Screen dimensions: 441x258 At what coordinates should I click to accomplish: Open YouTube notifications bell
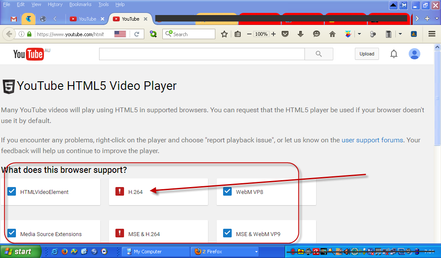(x=394, y=54)
